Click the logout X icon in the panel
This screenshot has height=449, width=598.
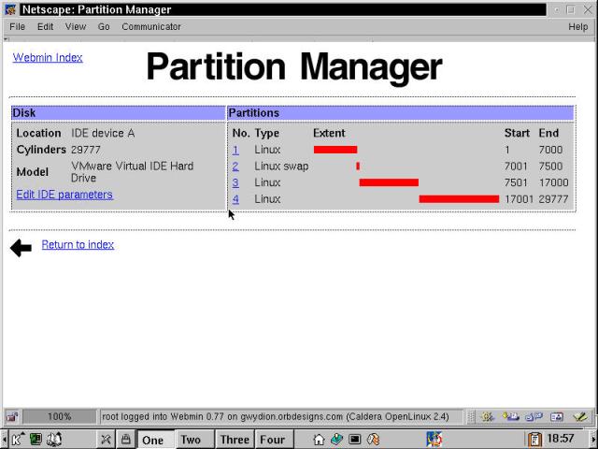(x=106, y=439)
